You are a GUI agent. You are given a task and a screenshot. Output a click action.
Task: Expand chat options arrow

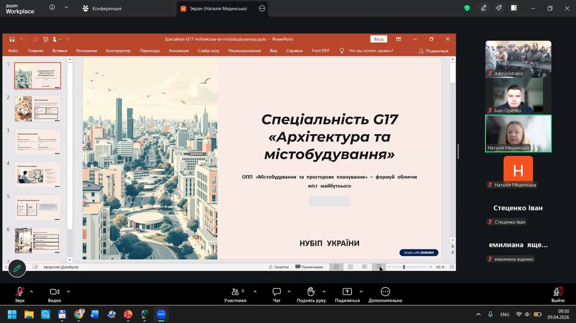click(x=289, y=292)
